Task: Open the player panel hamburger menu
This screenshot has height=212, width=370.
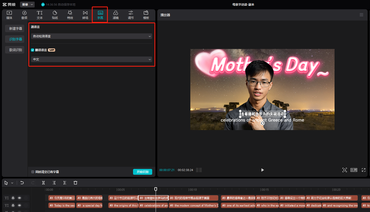Action: point(361,15)
